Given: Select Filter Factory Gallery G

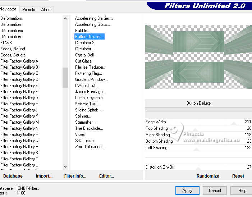Looking at the screenshot, I should pos(19,98).
